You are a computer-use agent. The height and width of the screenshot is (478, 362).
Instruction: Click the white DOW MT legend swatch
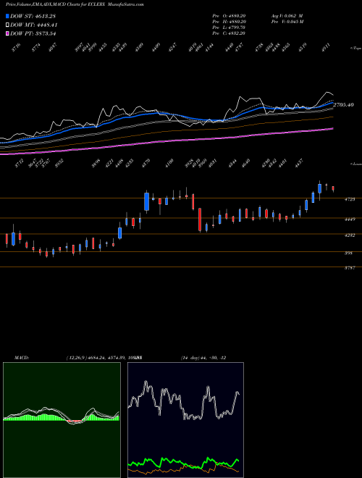point(7,25)
